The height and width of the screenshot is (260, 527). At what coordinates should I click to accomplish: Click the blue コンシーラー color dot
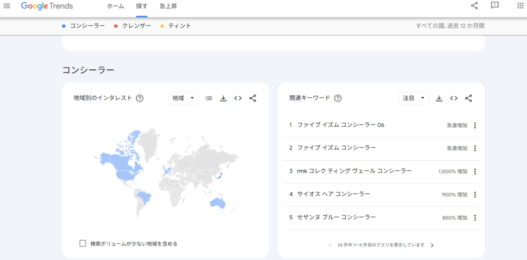click(64, 26)
